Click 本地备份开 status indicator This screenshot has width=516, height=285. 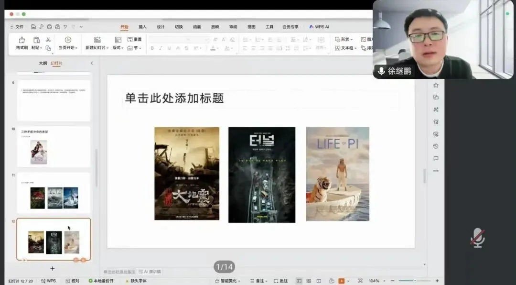(101, 281)
